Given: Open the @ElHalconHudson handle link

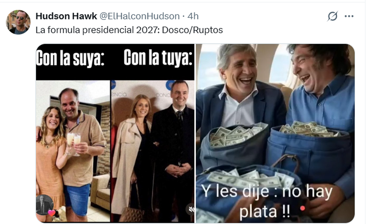Looking at the screenshot, I should [139, 16].
